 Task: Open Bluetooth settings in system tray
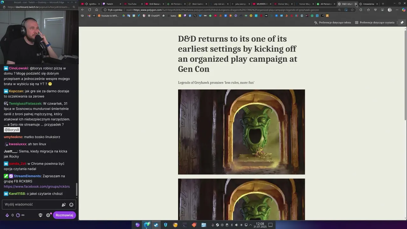[231, 225]
